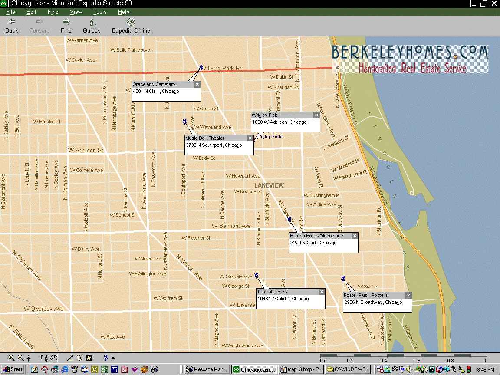Expand the pushpin options arrow

pyautogui.click(x=113, y=358)
